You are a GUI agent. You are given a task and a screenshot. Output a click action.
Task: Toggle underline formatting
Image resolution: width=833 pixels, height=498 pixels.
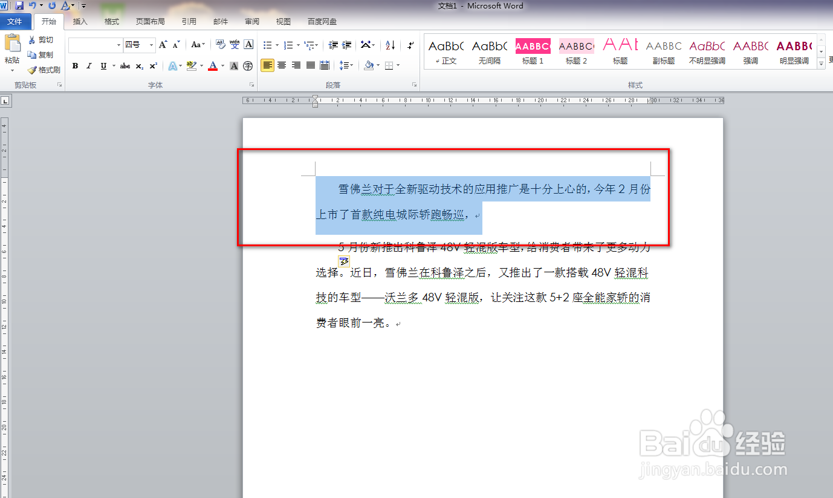pos(103,66)
